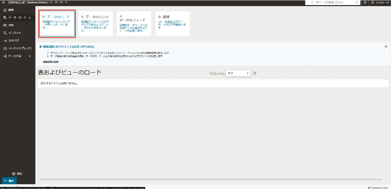Select データ・ロード in the sidebar

17,17
